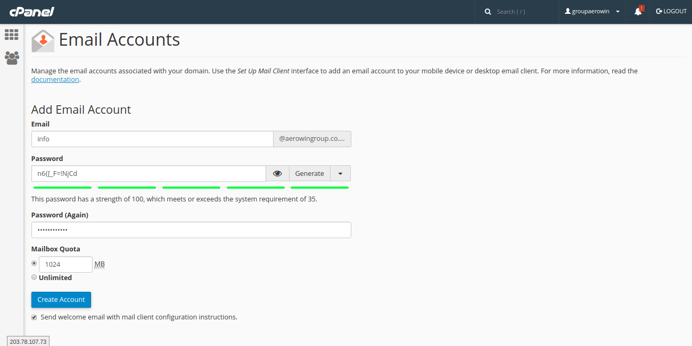Click the Password (Again) field
This screenshot has width=692, height=346.
pyautogui.click(x=191, y=230)
